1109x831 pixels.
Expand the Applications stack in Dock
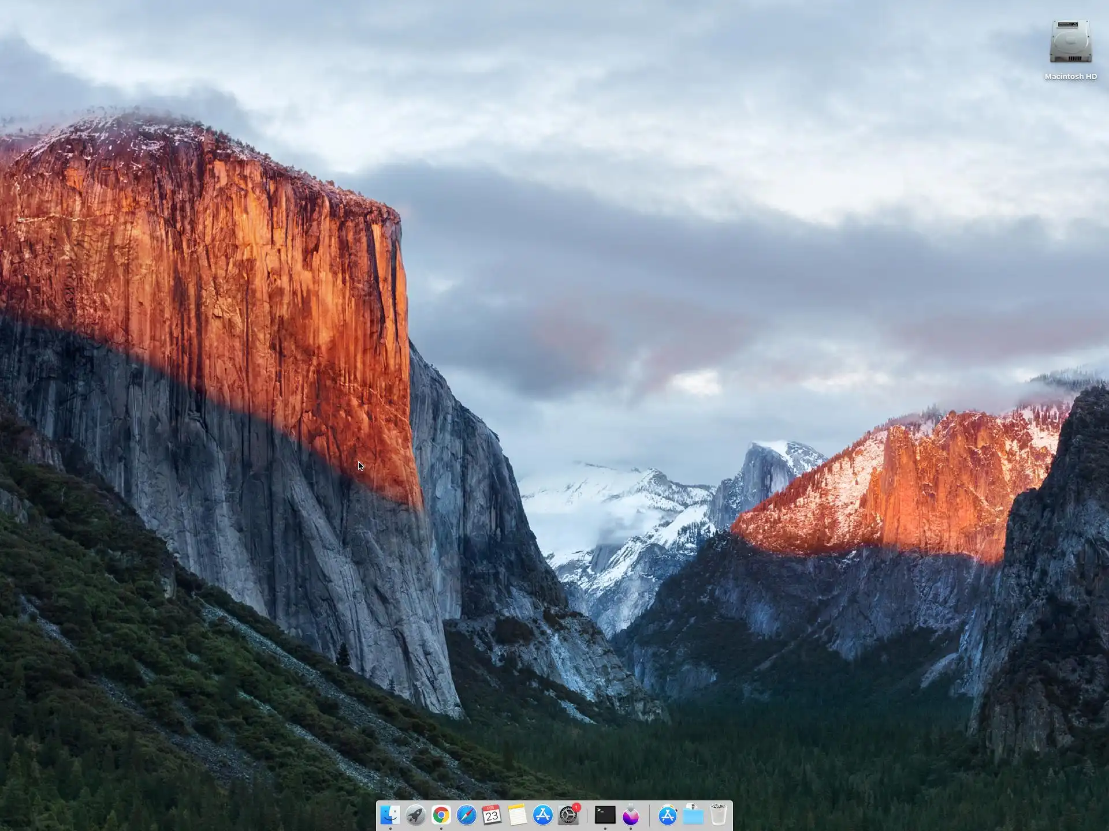(x=667, y=815)
